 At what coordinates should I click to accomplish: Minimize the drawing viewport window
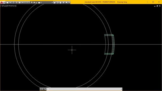(155, 6)
